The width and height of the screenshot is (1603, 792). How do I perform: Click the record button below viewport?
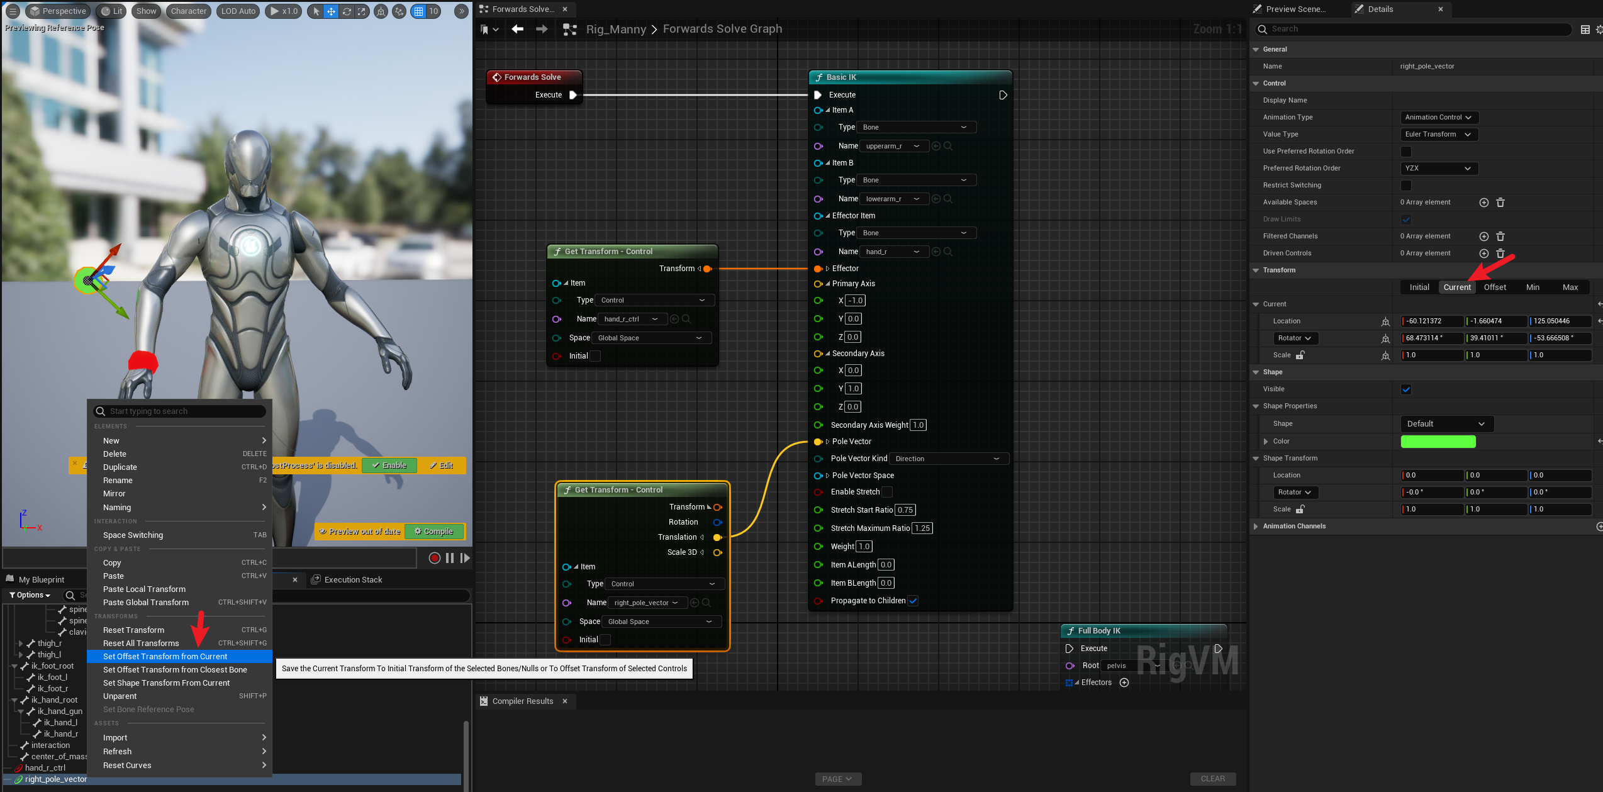click(434, 558)
